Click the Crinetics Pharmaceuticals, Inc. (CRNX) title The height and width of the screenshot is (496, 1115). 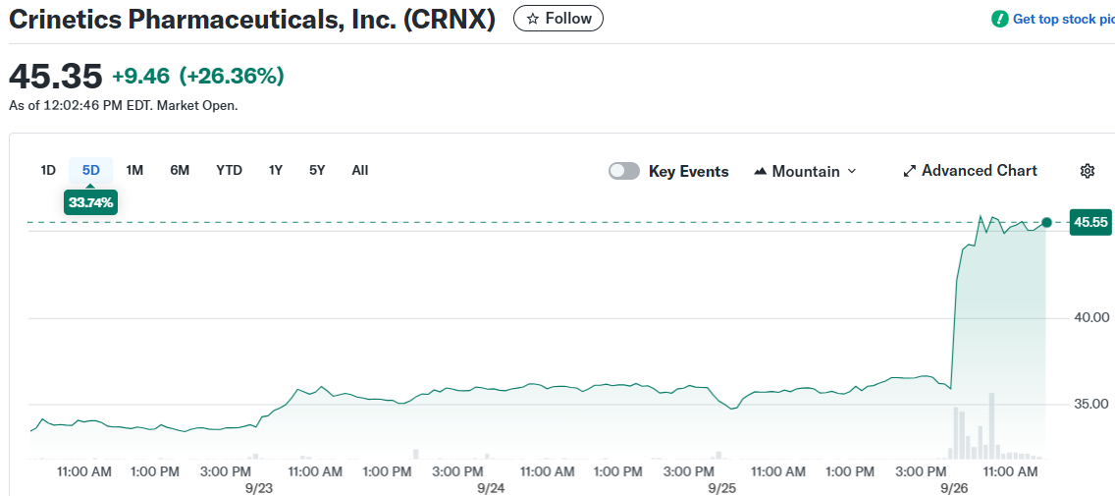[x=251, y=20]
